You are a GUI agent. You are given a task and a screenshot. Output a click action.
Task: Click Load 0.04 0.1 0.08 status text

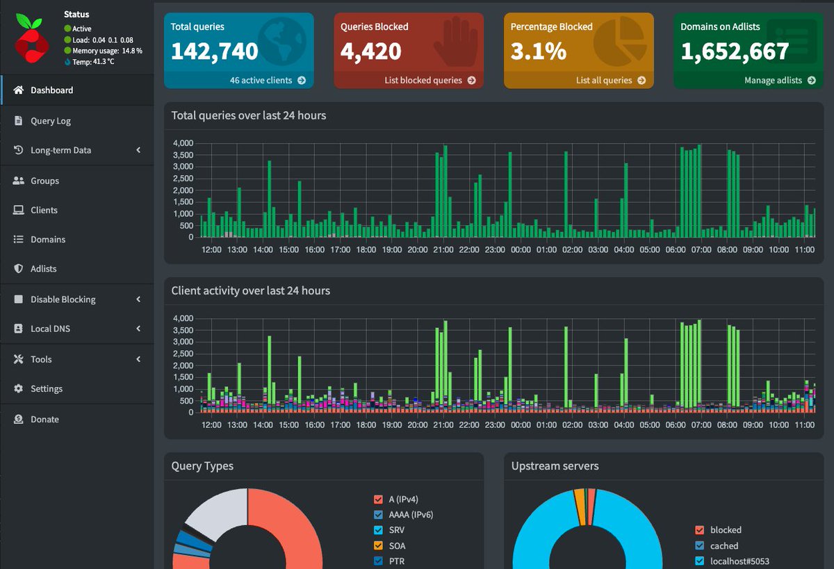(102, 40)
